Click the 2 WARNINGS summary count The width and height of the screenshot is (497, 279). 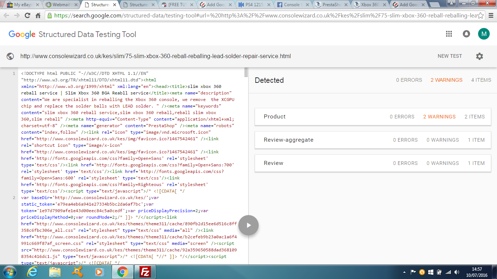(x=446, y=80)
